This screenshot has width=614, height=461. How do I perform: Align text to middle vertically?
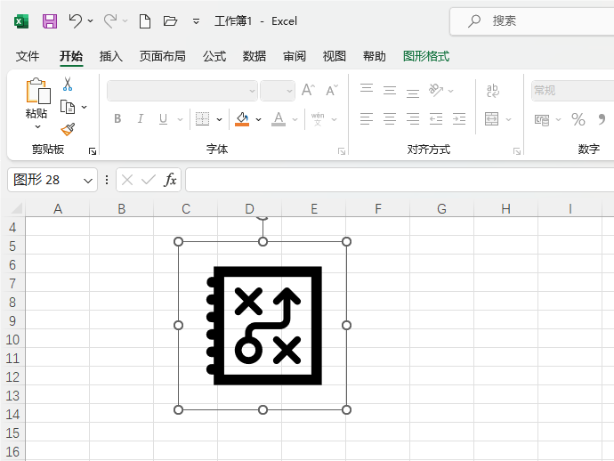click(x=389, y=91)
